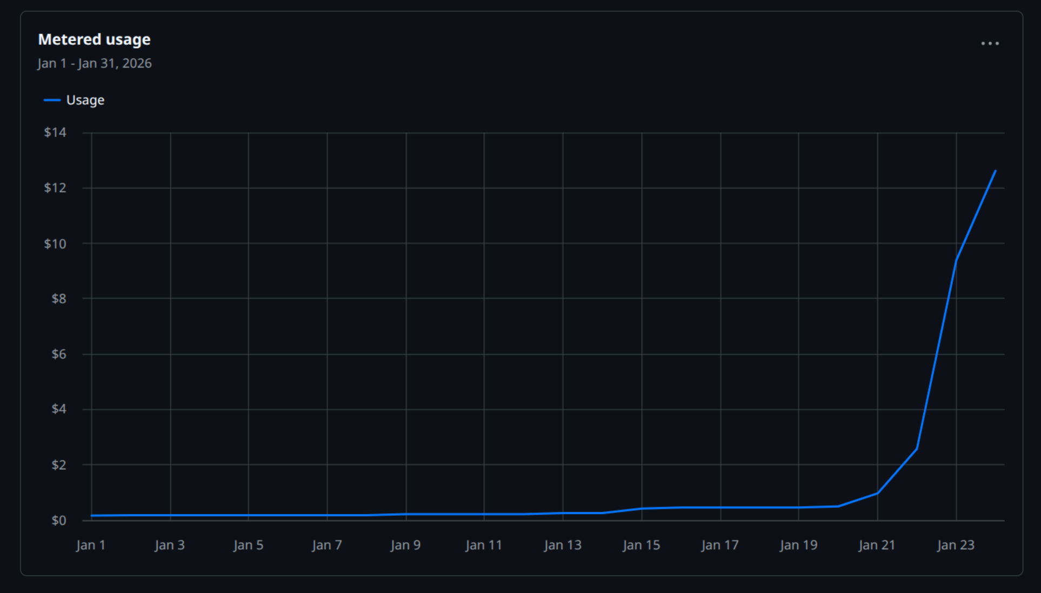Click the $0 y-axis label
Viewport: 1041px width, 593px height.
pos(58,520)
